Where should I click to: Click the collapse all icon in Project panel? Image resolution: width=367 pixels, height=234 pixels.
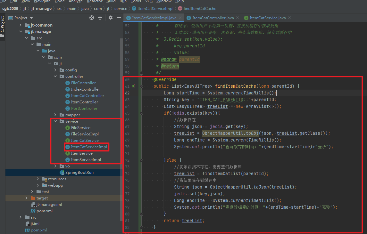click(100, 18)
